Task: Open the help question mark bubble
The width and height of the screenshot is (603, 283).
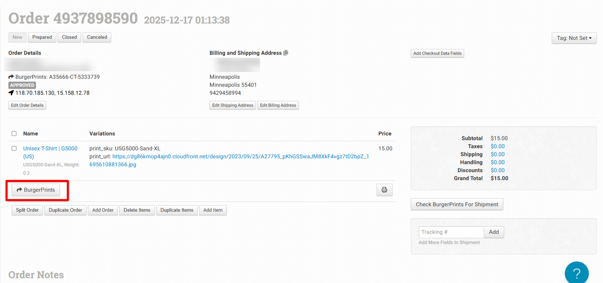Action: pyautogui.click(x=576, y=273)
